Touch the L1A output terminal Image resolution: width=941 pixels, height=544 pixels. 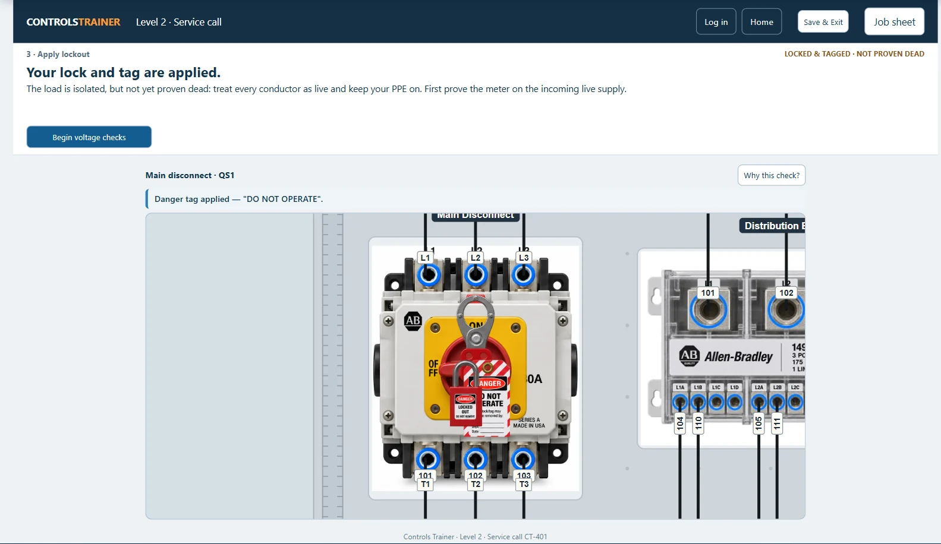pos(680,402)
